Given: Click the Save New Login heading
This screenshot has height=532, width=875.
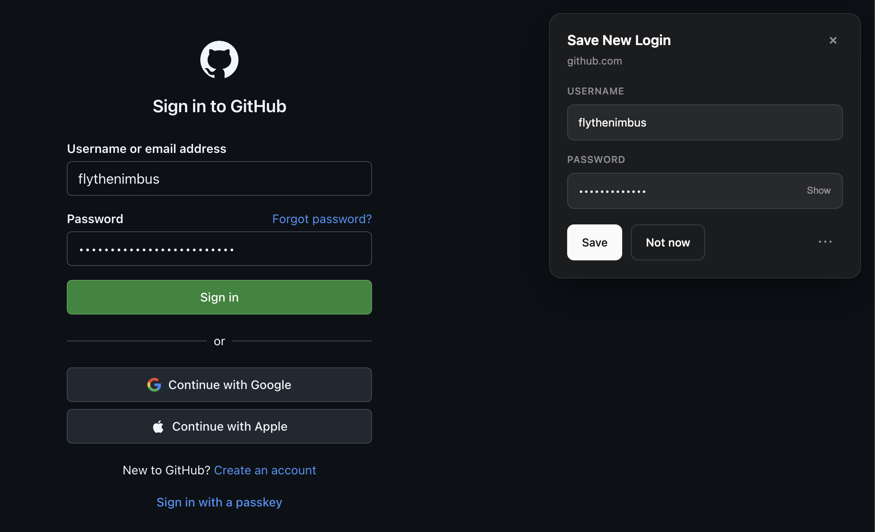Looking at the screenshot, I should [619, 40].
